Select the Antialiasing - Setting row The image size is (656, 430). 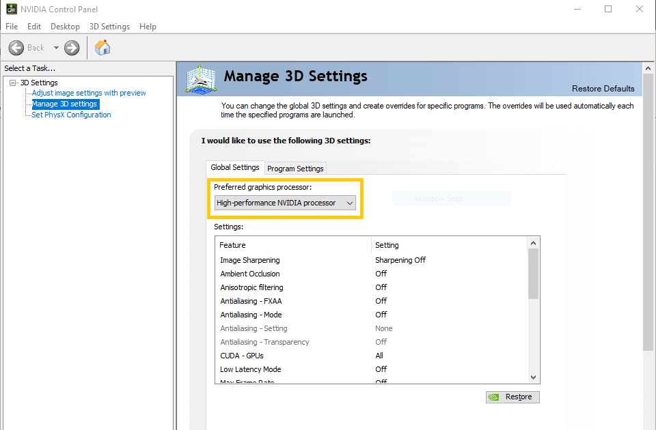pos(371,328)
